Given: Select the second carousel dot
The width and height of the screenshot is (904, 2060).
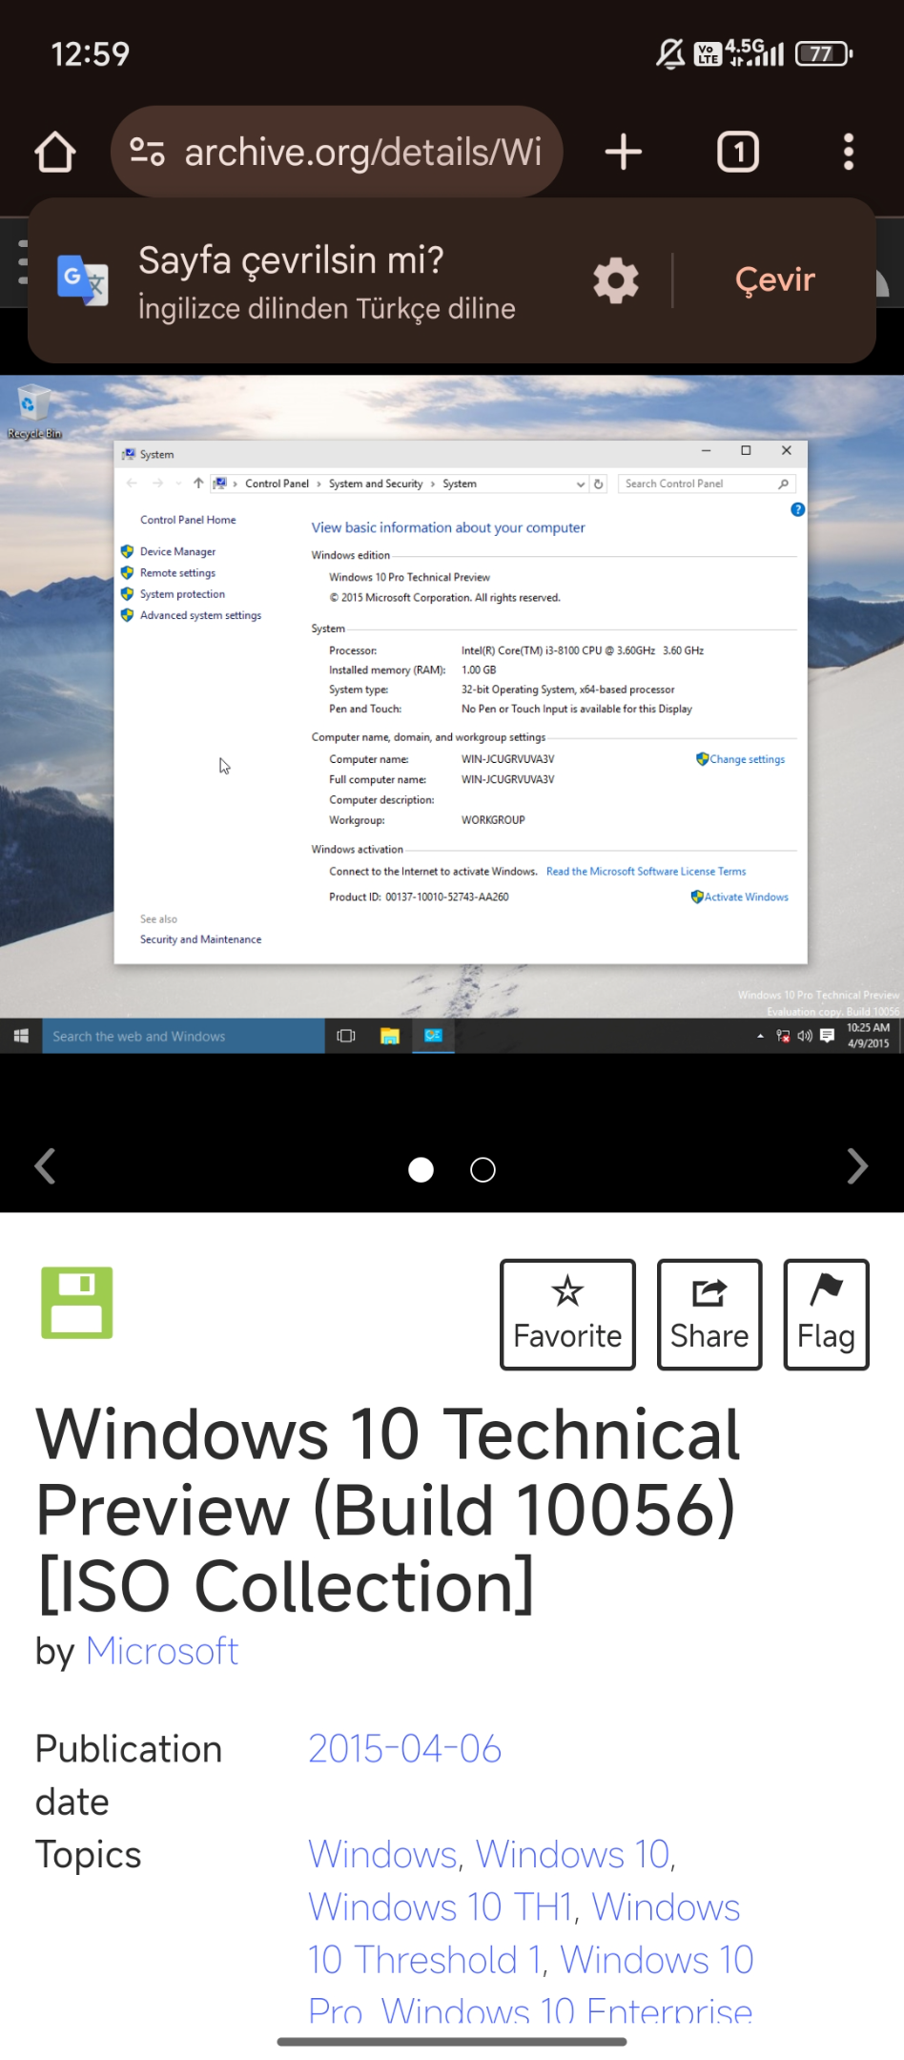Looking at the screenshot, I should tap(483, 1169).
